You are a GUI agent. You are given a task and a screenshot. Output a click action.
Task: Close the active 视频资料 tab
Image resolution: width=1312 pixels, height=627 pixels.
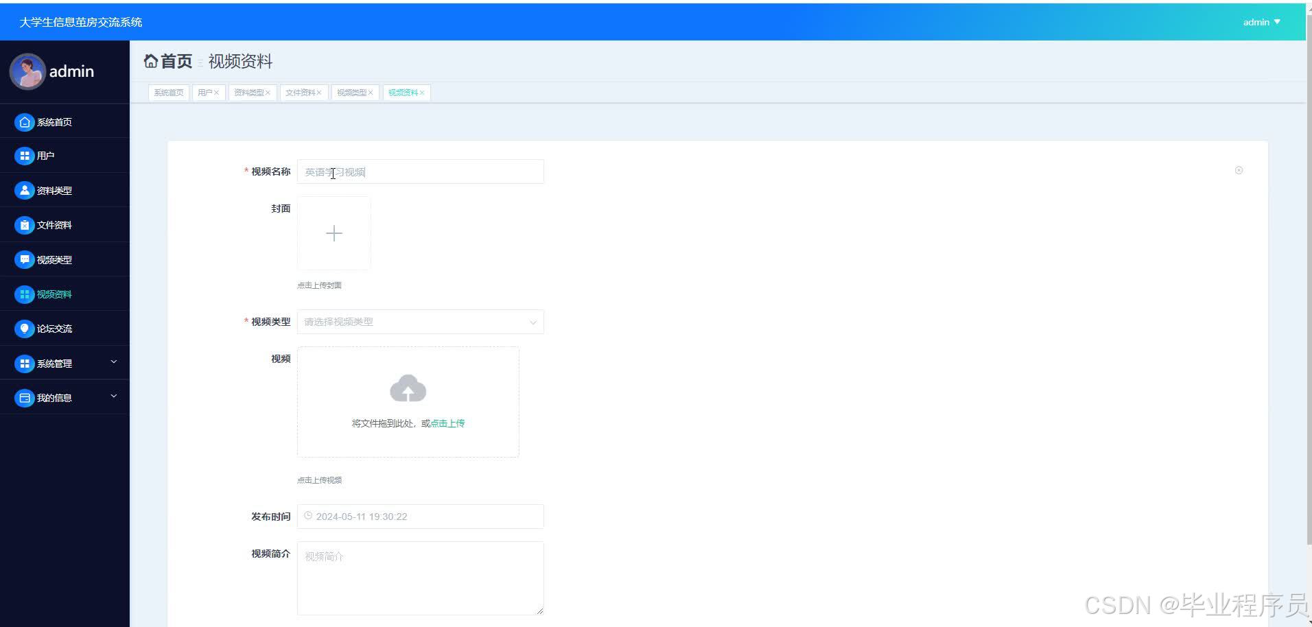tap(422, 93)
